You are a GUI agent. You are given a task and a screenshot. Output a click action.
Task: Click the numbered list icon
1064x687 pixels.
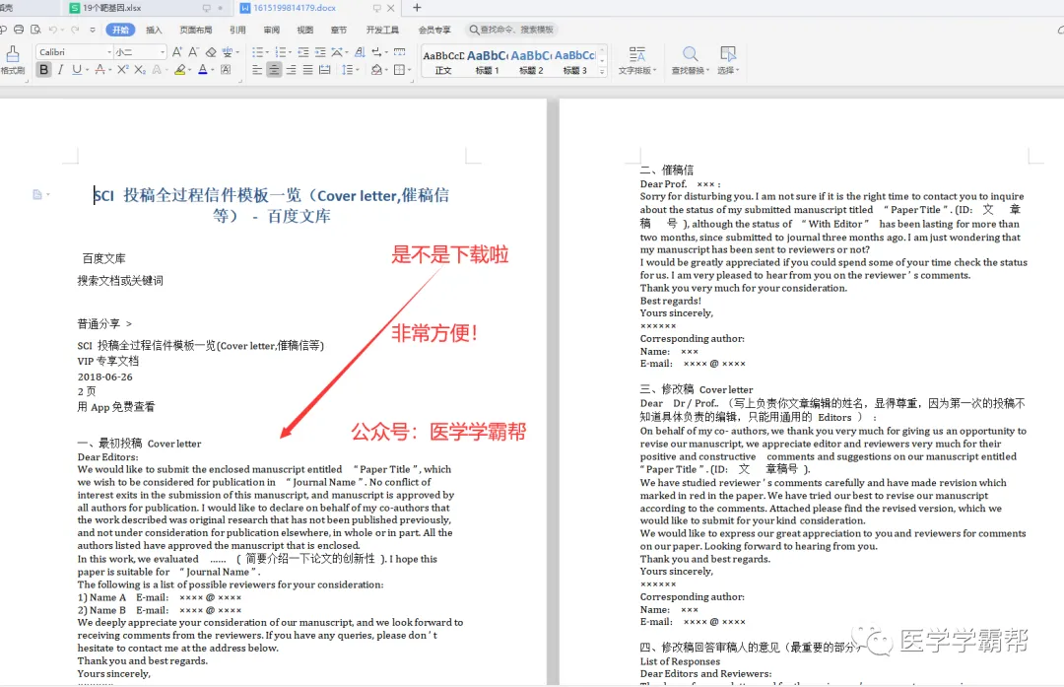click(280, 51)
